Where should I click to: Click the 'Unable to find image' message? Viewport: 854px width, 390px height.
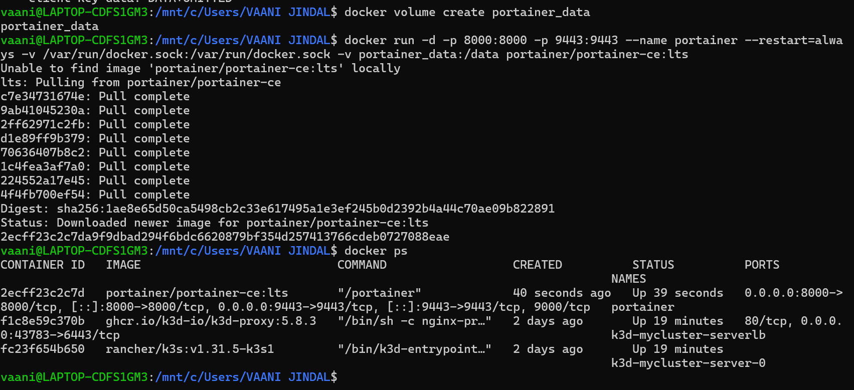pyautogui.click(x=200, y=68)
